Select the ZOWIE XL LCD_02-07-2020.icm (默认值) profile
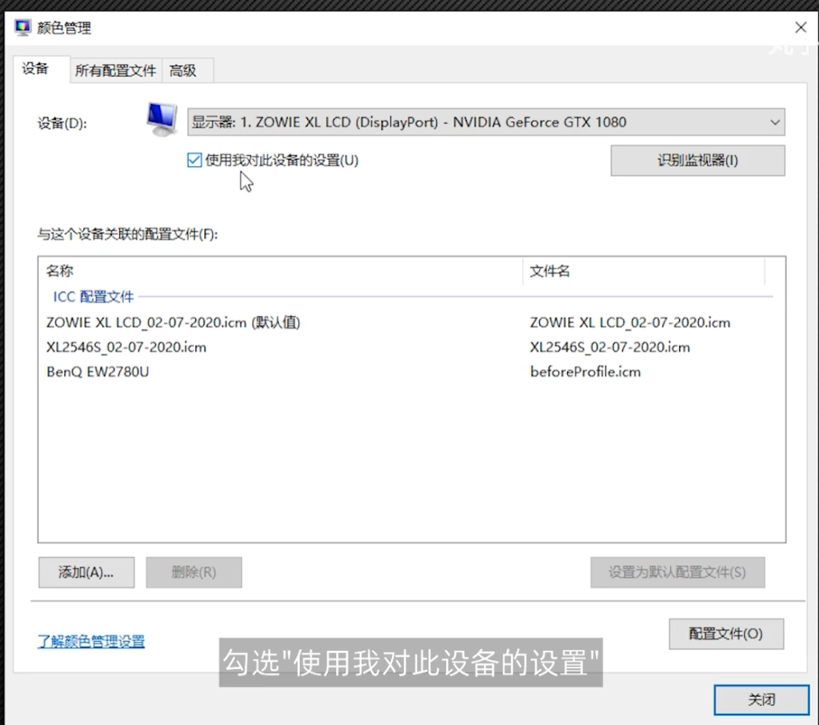Viewport: 819px width, 725px height. [173, 323]
